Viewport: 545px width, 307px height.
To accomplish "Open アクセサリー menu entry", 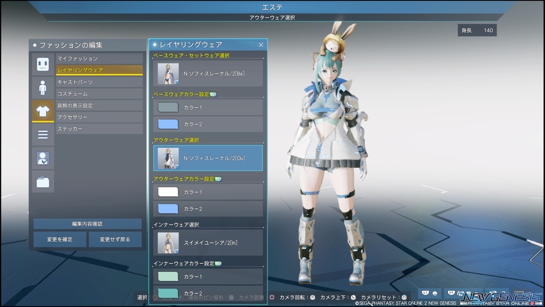I will coord(99,117).
